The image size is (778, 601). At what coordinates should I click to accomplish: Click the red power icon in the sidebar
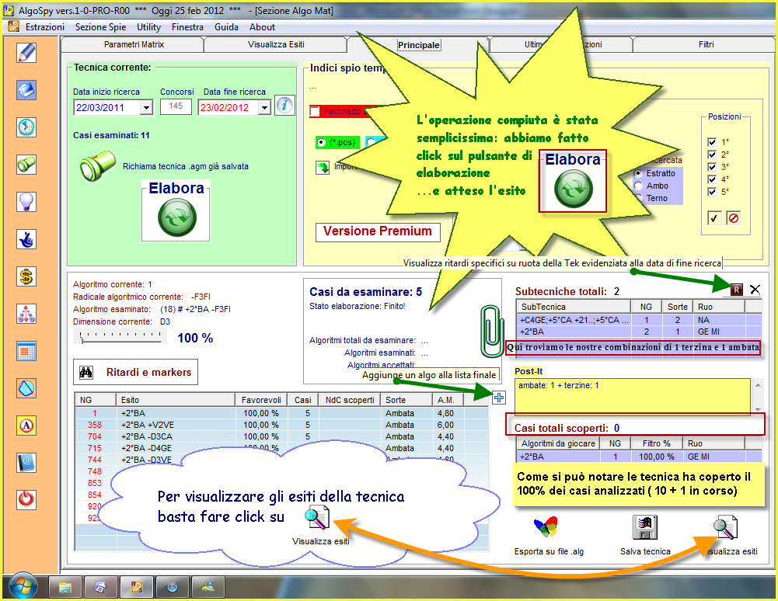pyautogui.click(x=26, y=499)
